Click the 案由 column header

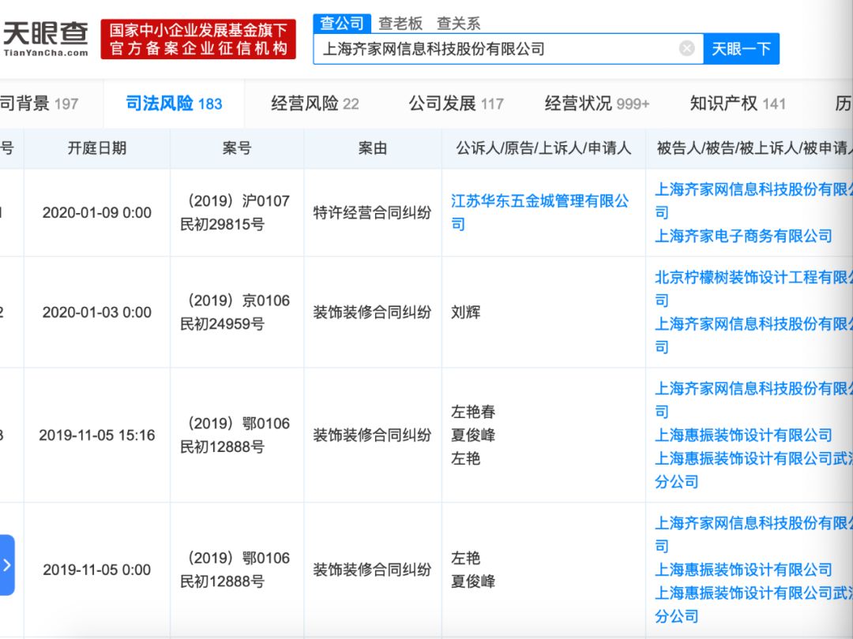click(x=373, y=148)
